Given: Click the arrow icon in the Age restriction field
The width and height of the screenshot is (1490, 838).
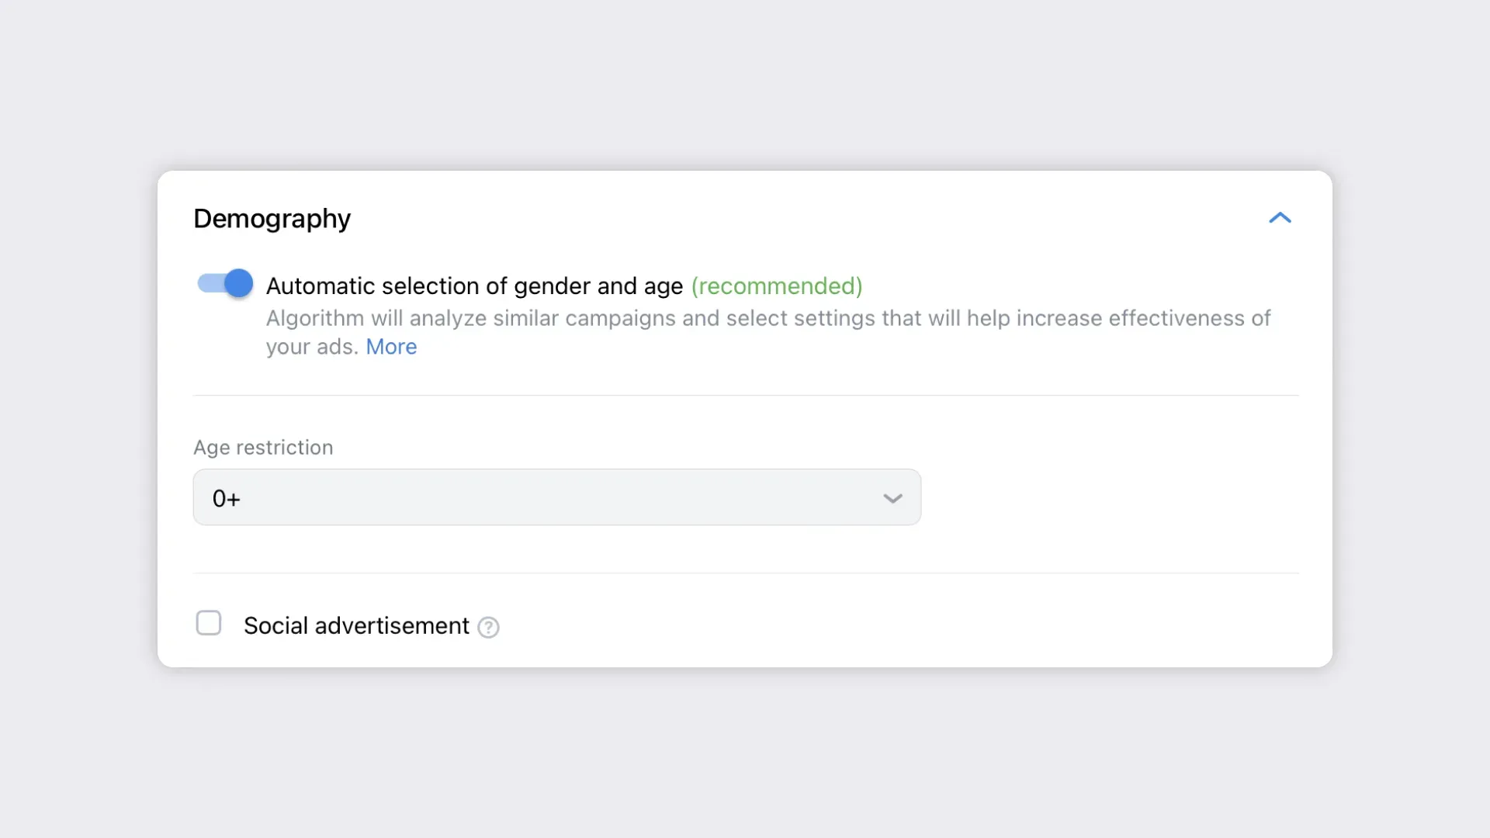Looking at the screenshot, I should (x=892, y=498).
